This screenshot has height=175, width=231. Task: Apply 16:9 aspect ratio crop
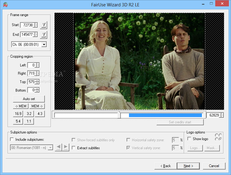point(18,114)
